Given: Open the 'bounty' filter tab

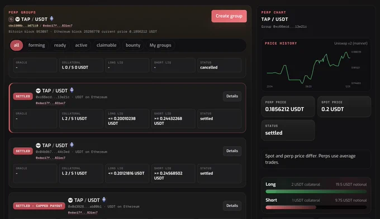Looking at the screenshot, I should pyautogui.click(x=133, y=45).
